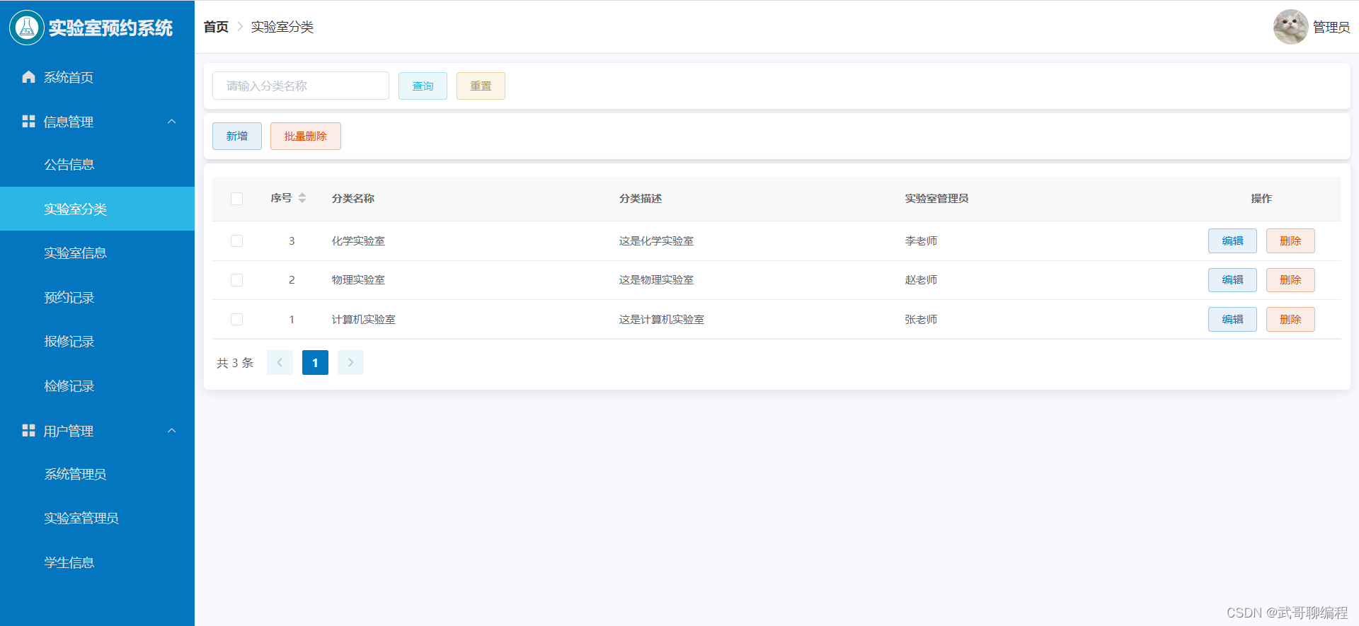Image resolution: width=1359 pixels, height=626 pixels.
Task: Click the 重置 reset button
Action: click(481, 86)
